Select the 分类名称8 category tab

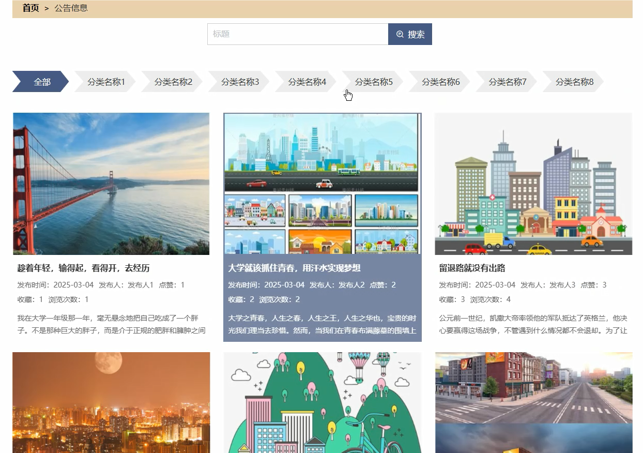click(x=574, y=82)
